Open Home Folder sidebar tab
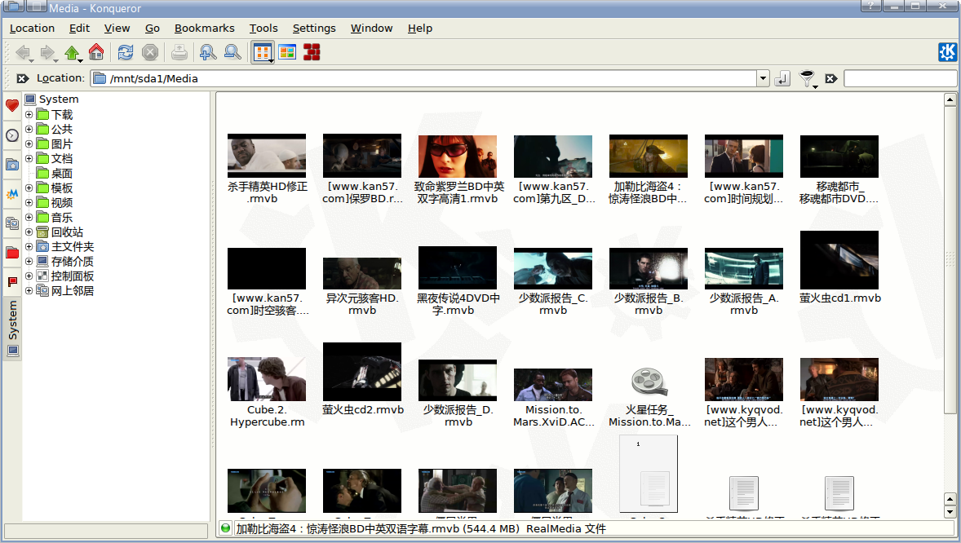The image size is (961, 543). 12,165
